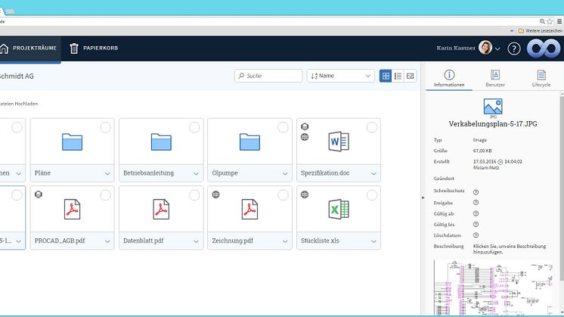Click Karin Kastner's profile avatar
Screen dimensions: 564x317
point(485,48)
